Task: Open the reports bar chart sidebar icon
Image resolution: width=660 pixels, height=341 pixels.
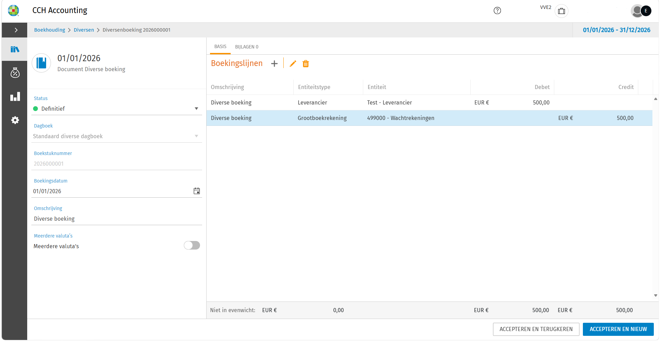Action: (x=15, y=97)
